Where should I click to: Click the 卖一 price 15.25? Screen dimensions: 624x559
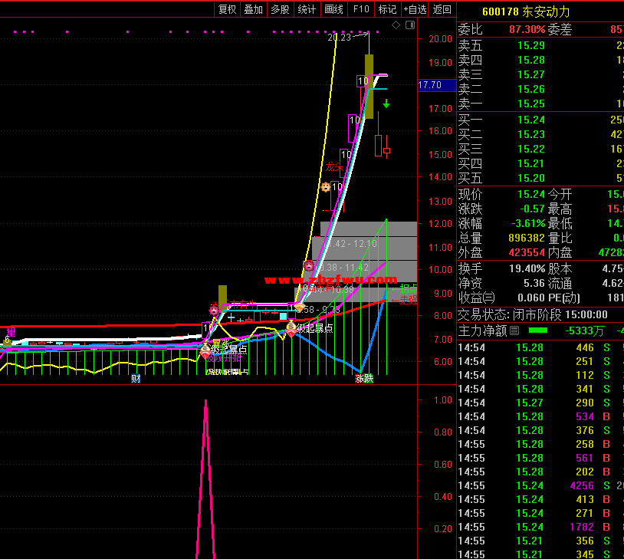click(x=531, y=104)
